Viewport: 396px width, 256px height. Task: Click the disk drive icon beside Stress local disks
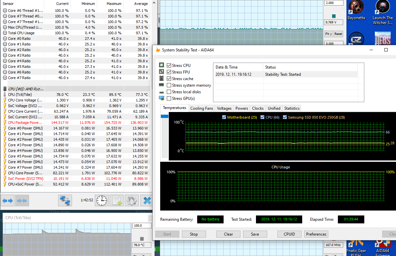[x=162, y=92]
